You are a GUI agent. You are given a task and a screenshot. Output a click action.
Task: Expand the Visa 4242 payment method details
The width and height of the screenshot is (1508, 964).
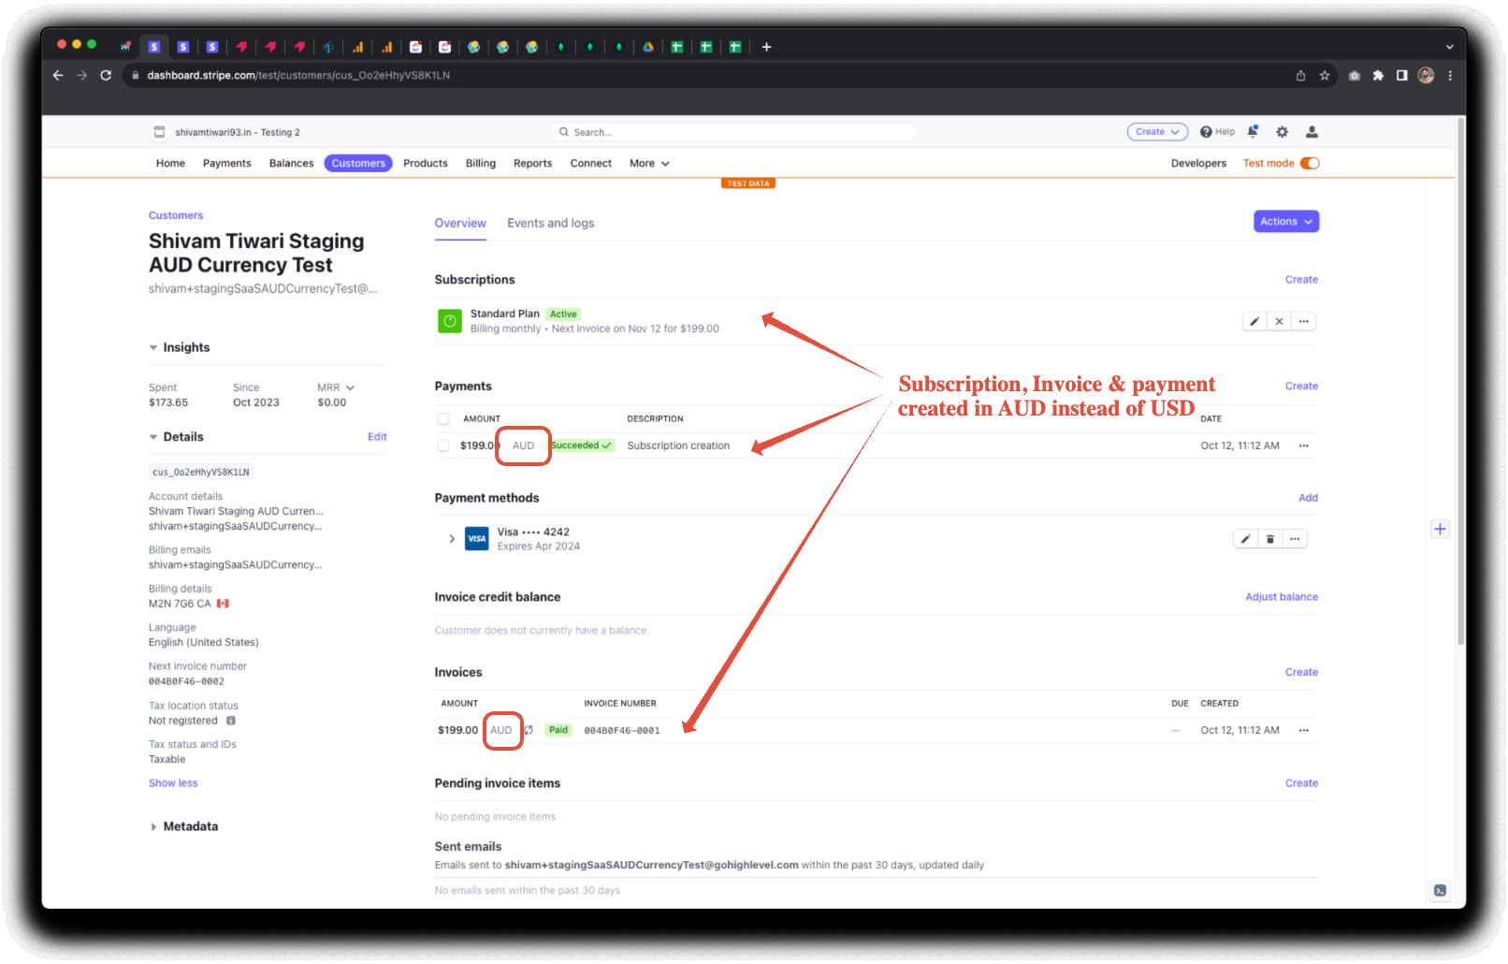(452, 538)
